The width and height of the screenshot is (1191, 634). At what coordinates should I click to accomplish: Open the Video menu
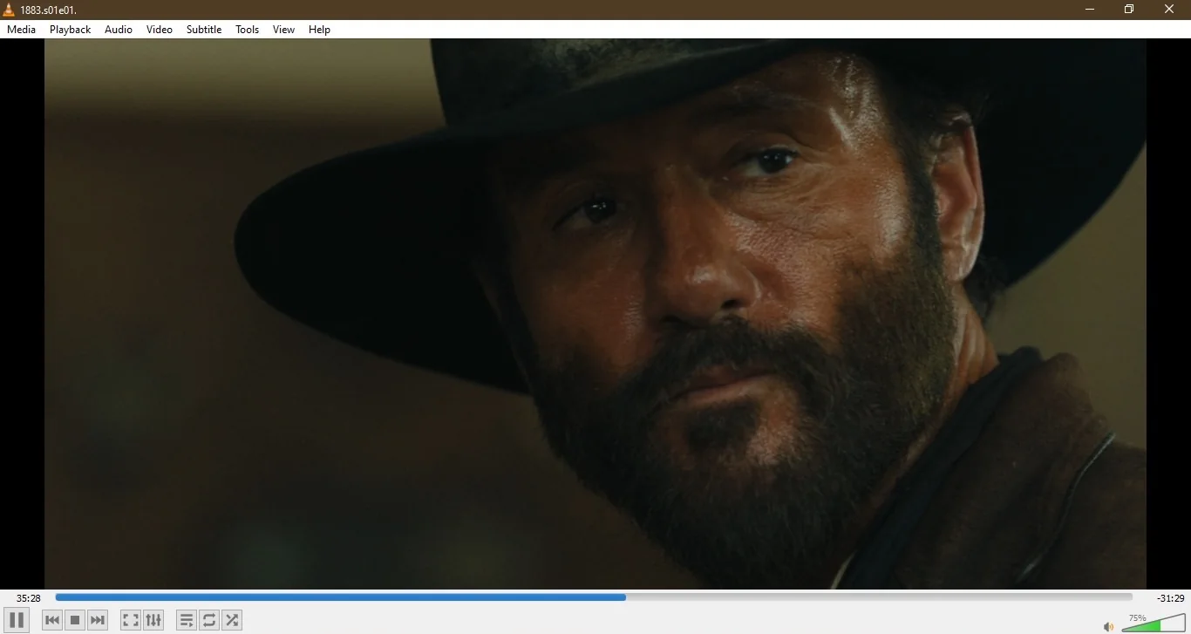coord(160,30)
